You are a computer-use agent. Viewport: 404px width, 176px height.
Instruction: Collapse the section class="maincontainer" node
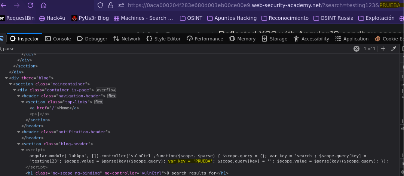(x=10, y=84)
